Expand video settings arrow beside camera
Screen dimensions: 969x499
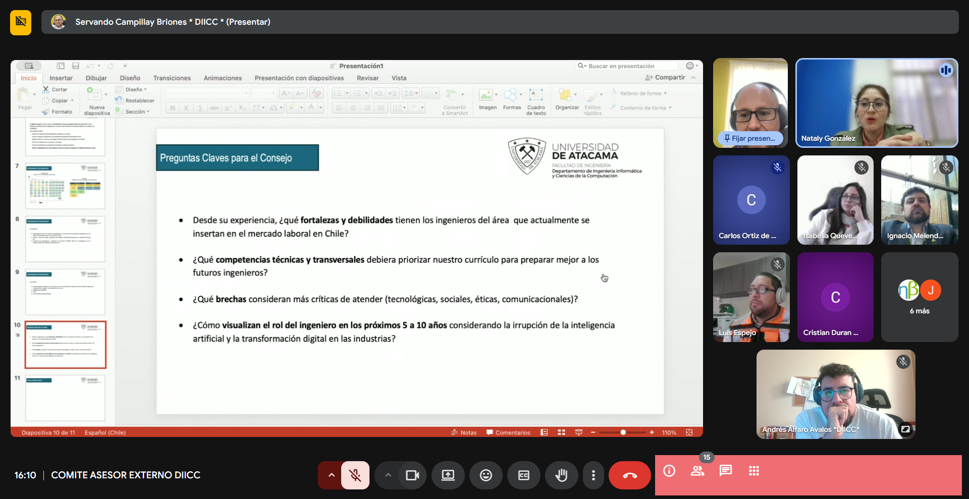388,475
